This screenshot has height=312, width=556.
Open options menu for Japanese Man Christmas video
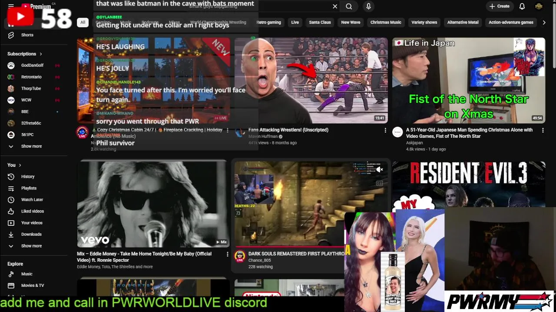point(543,130)
